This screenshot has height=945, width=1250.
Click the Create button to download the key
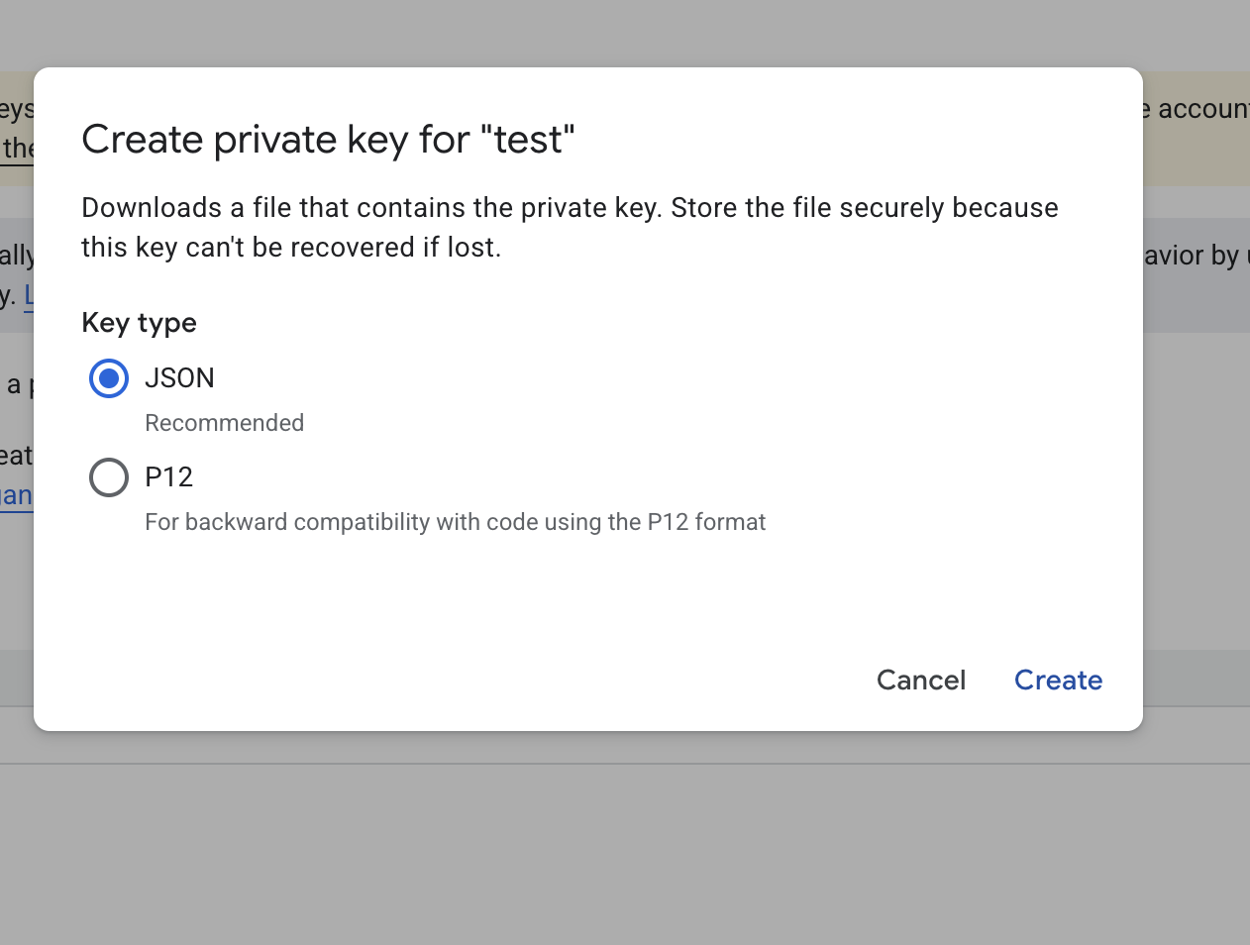pos(1058,680)
